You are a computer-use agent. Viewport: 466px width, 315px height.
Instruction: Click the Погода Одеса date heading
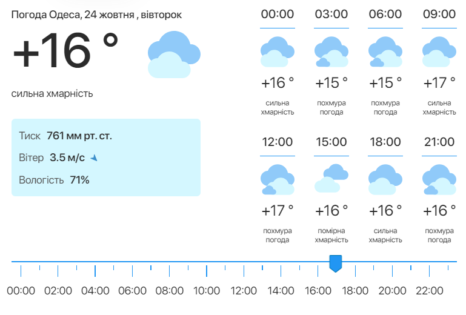point(96,15)
